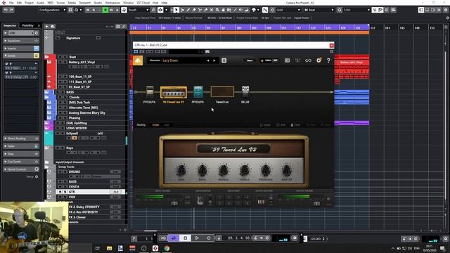
Task: Adjust the output volume slider in BIAS FX
Action: [316, 203]
